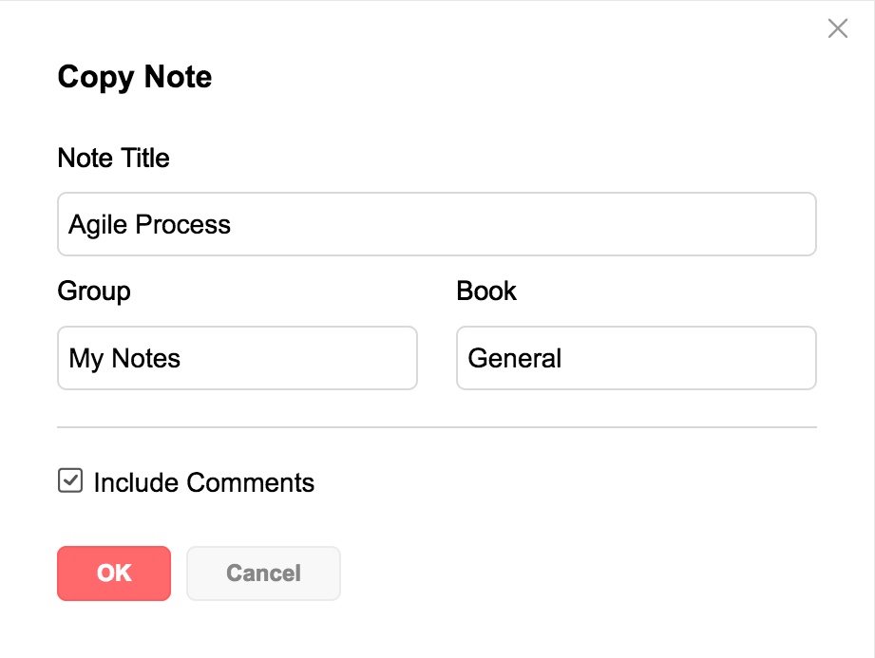Select the General book value
Image resolution: width=875 pixels, height=658 pixels.
[515, 358]
